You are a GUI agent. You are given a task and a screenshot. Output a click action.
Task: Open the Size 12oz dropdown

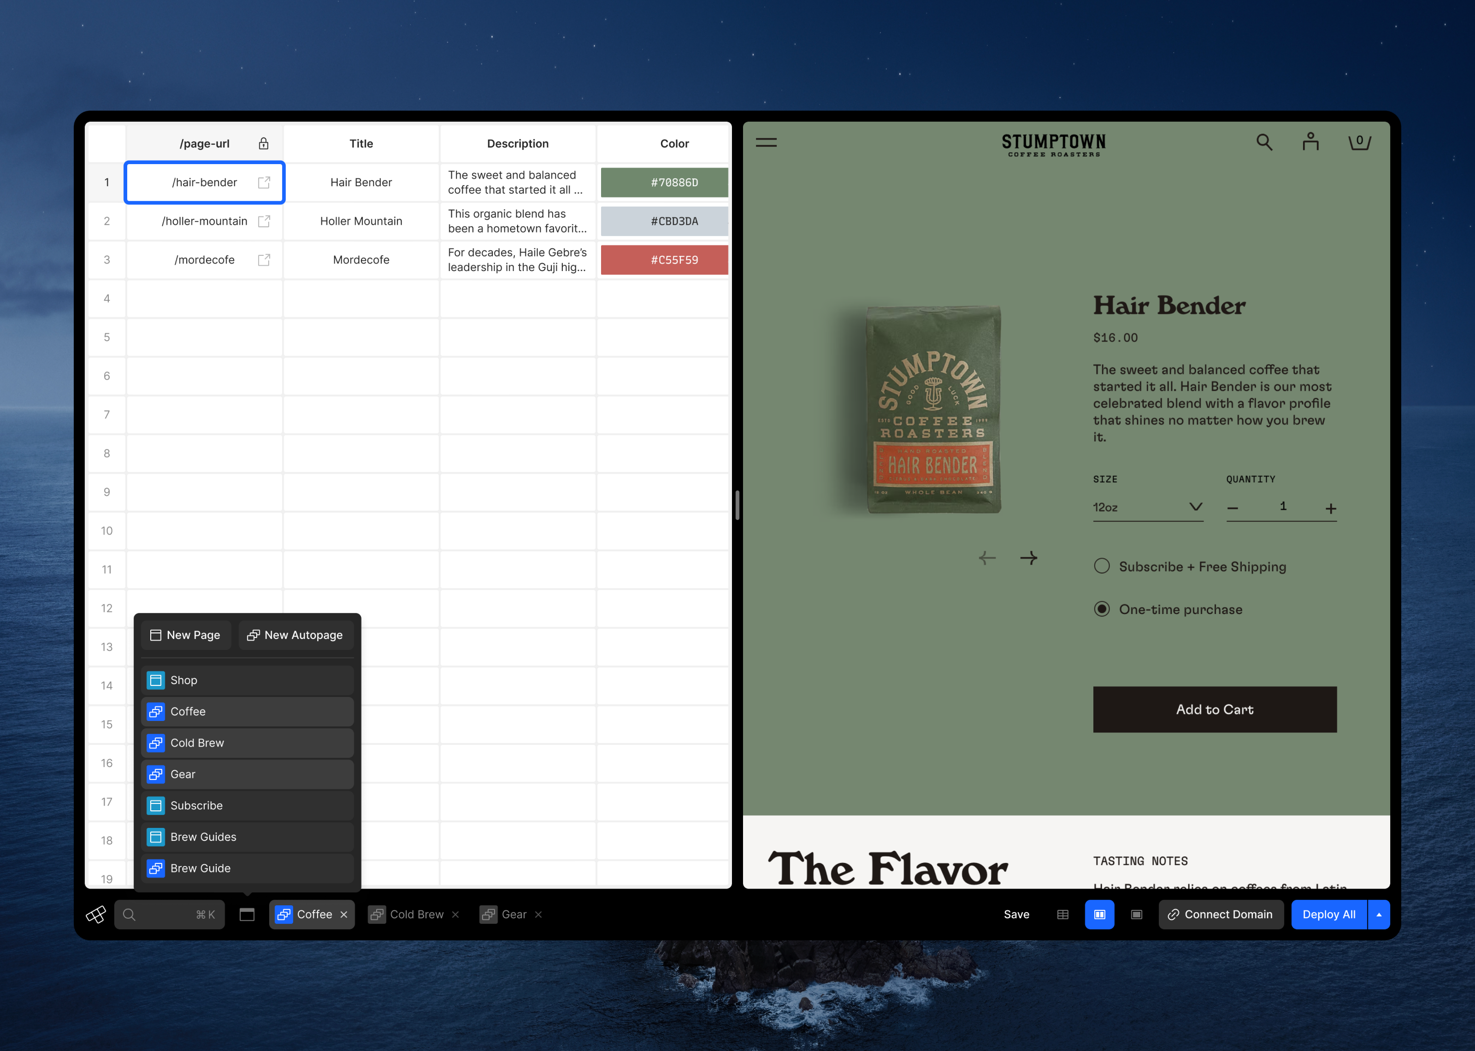(1148, 508)
